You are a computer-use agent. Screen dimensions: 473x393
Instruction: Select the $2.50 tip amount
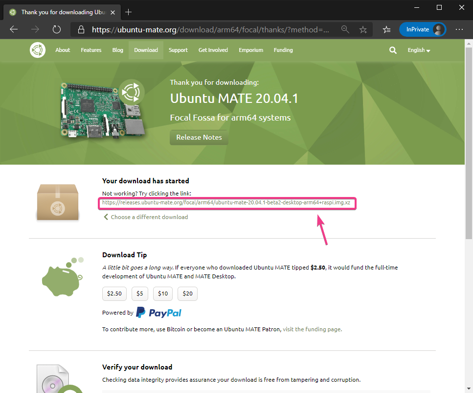[114, 294]
